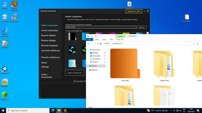Open the weather widget showing 19°C

[x=157, y=110]
